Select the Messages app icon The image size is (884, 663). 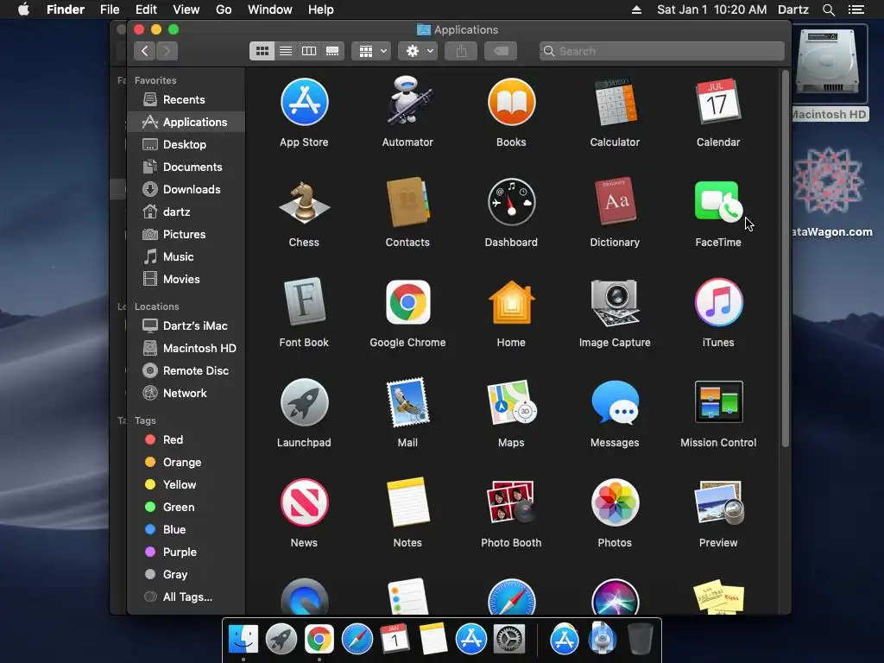[615, 402]
